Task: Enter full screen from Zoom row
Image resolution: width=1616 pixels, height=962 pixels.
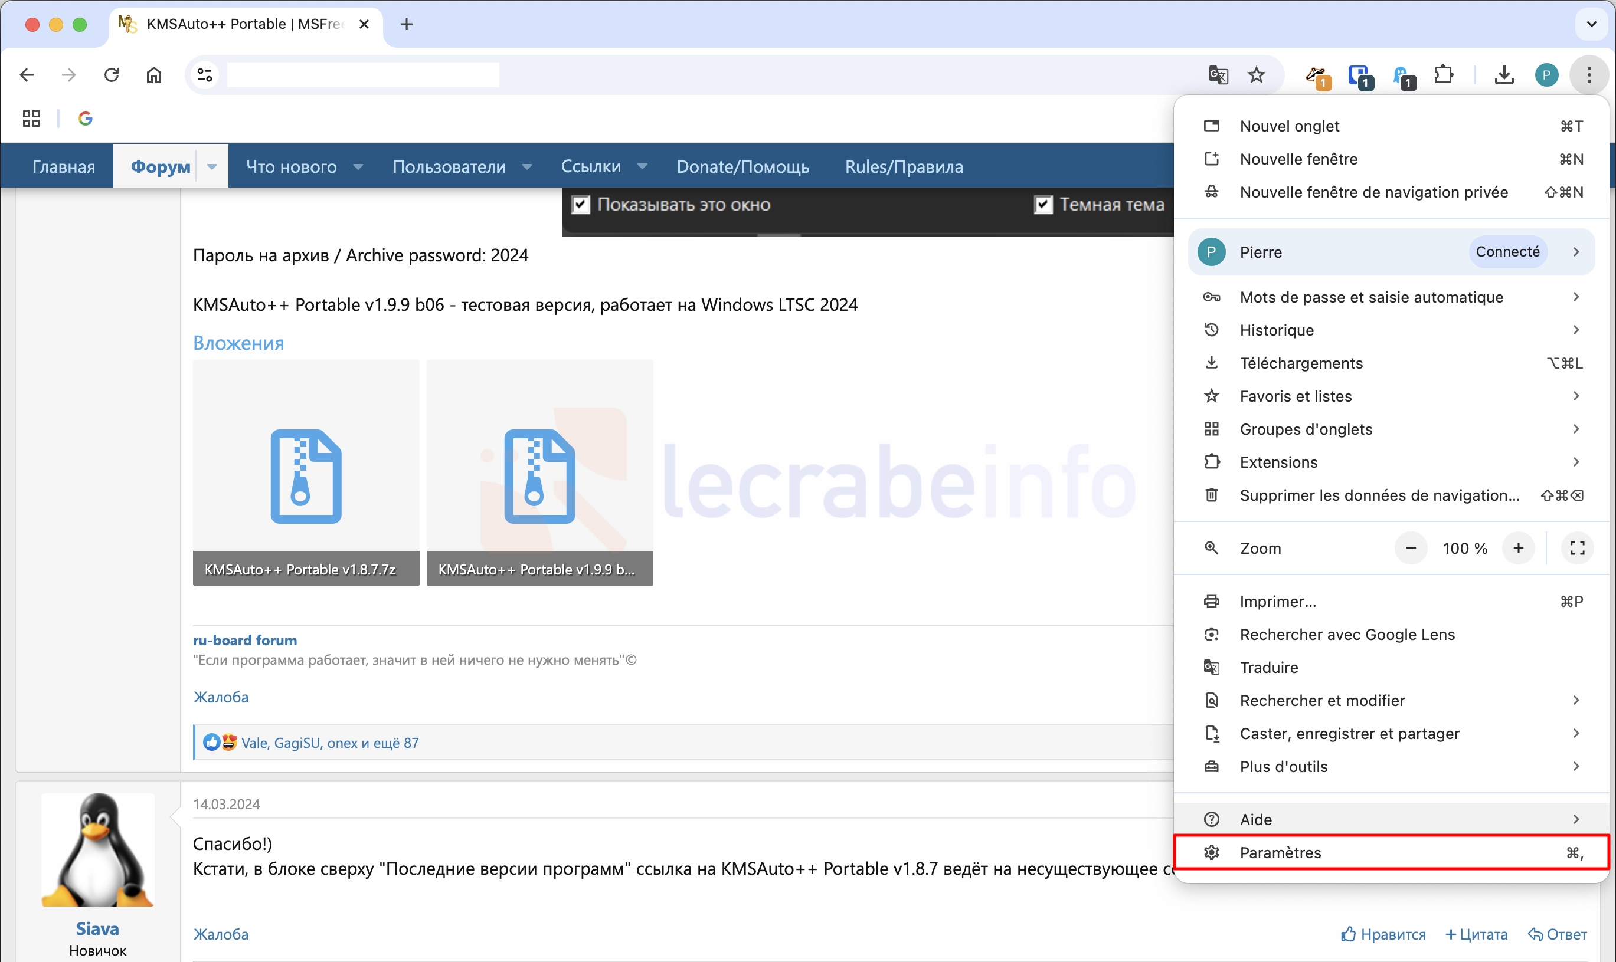Action: click(x=1577, y=549)
